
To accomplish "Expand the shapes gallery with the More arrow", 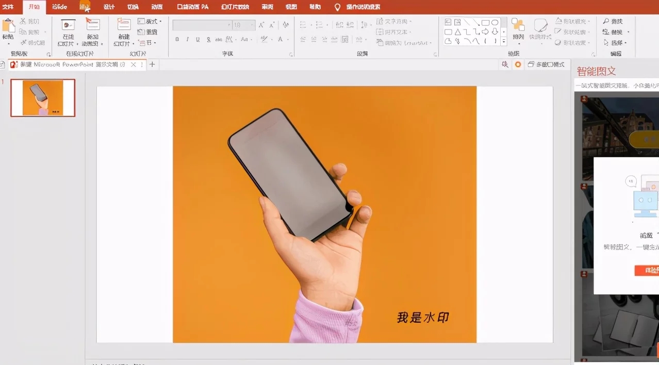I will (x=504, y=41).
